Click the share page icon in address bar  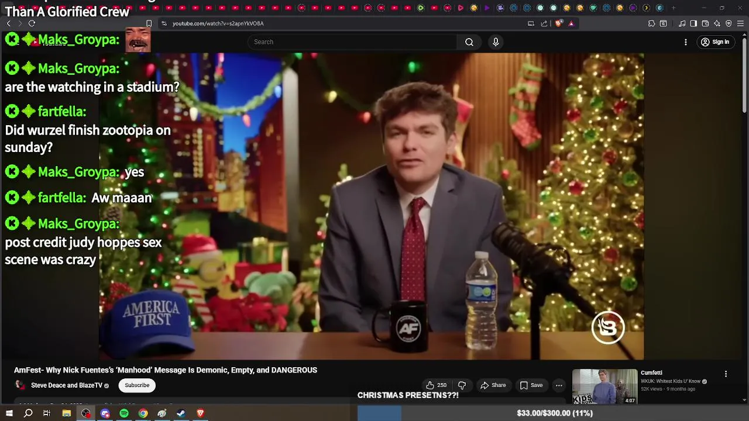point(544,23)
